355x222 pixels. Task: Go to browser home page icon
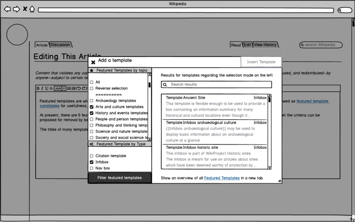point(32,9)
